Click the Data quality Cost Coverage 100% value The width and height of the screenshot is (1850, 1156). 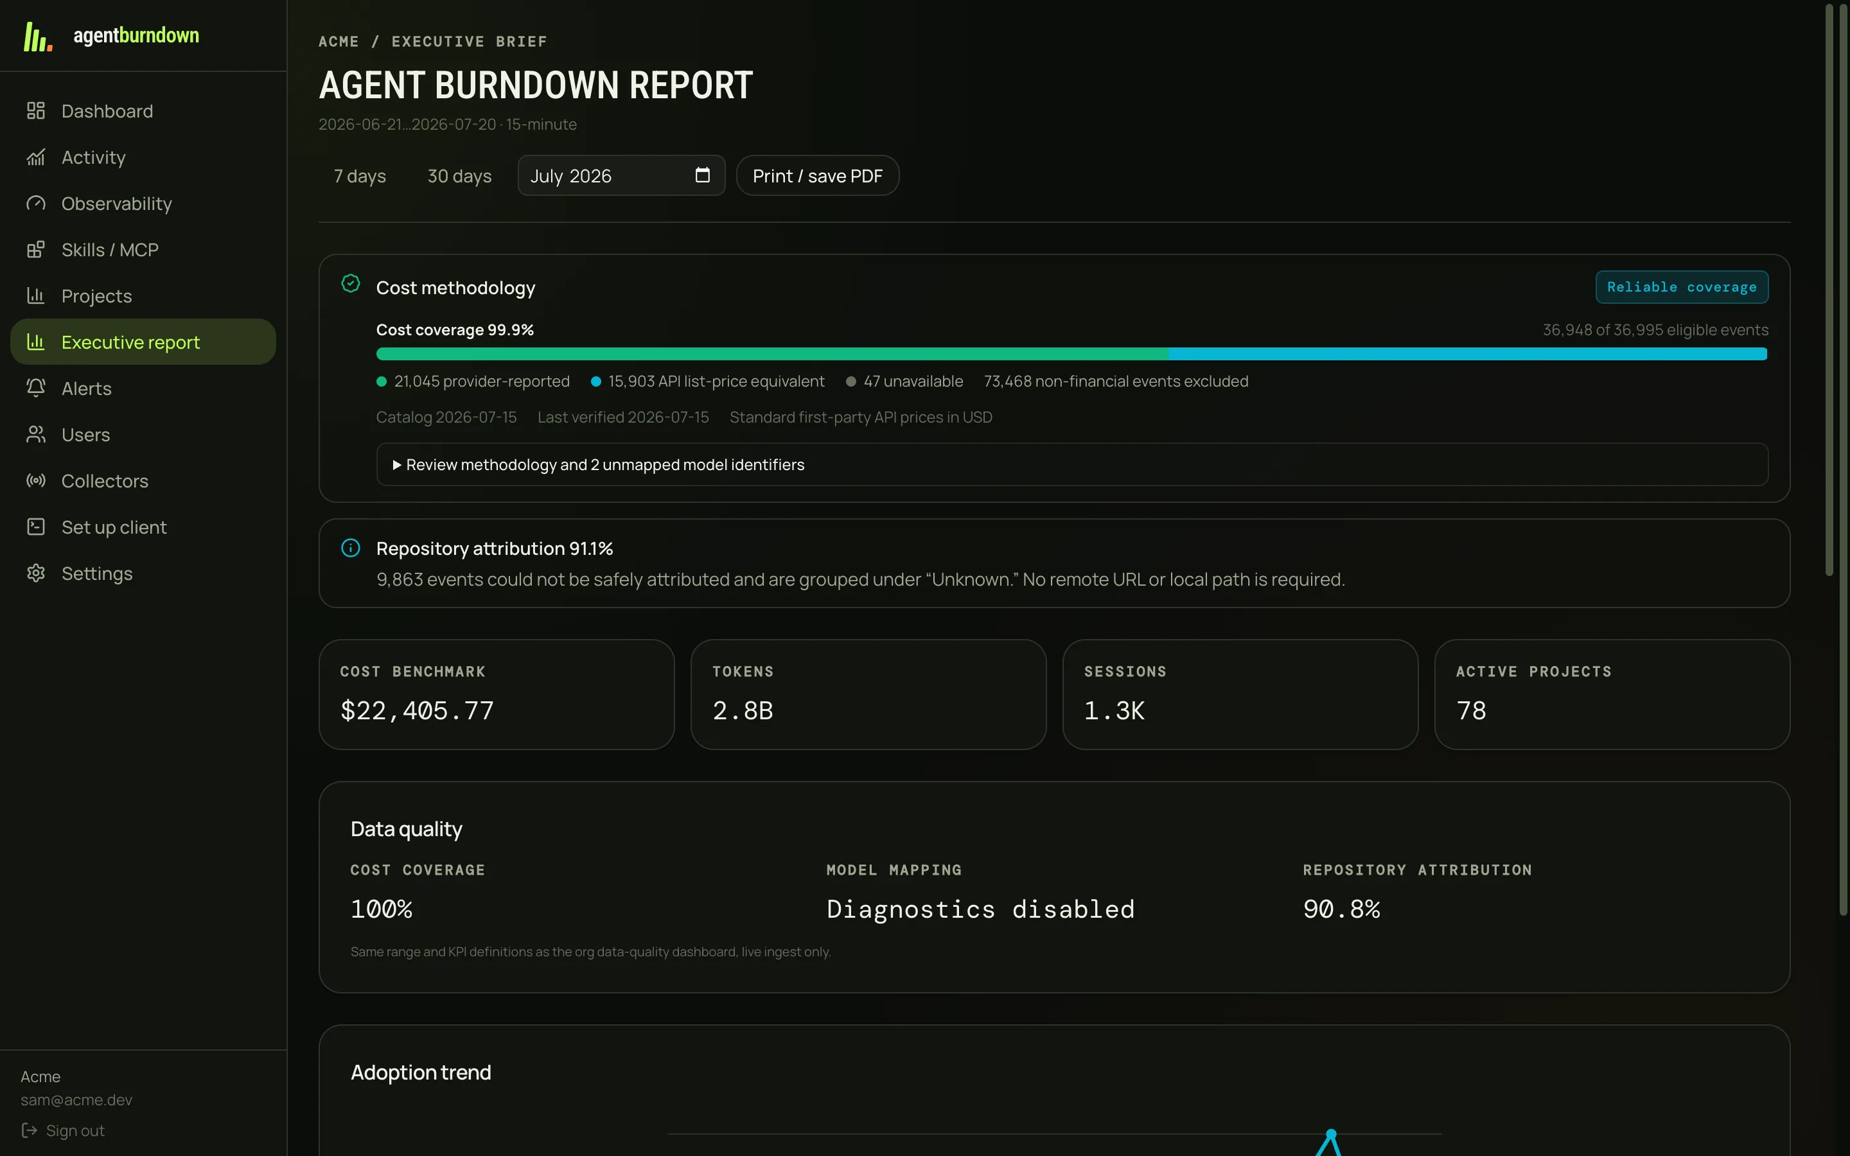pos(382,909)
